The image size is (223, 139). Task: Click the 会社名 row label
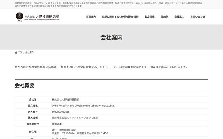(33, 100)
